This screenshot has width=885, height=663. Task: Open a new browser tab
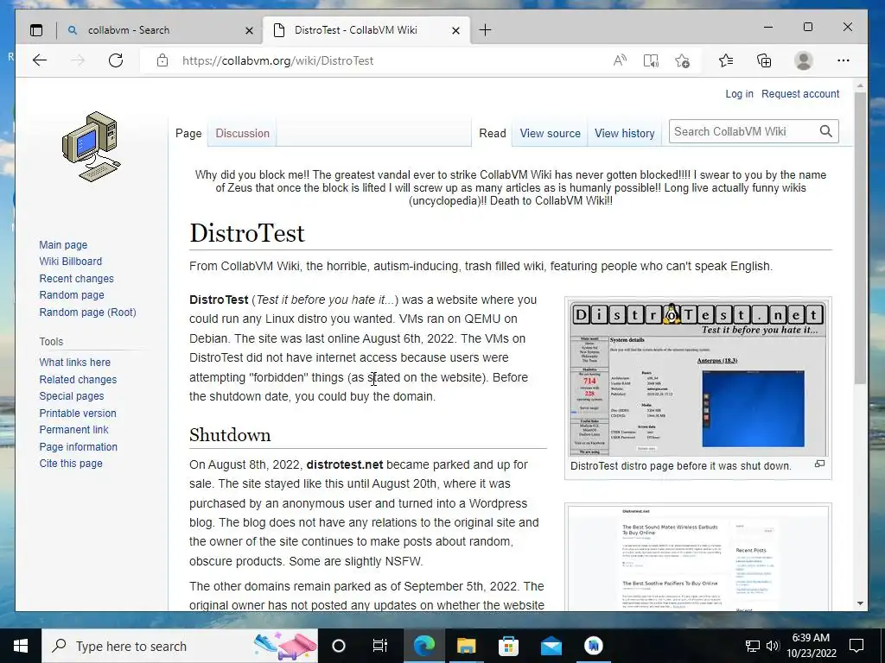click(x=485, y=30)
